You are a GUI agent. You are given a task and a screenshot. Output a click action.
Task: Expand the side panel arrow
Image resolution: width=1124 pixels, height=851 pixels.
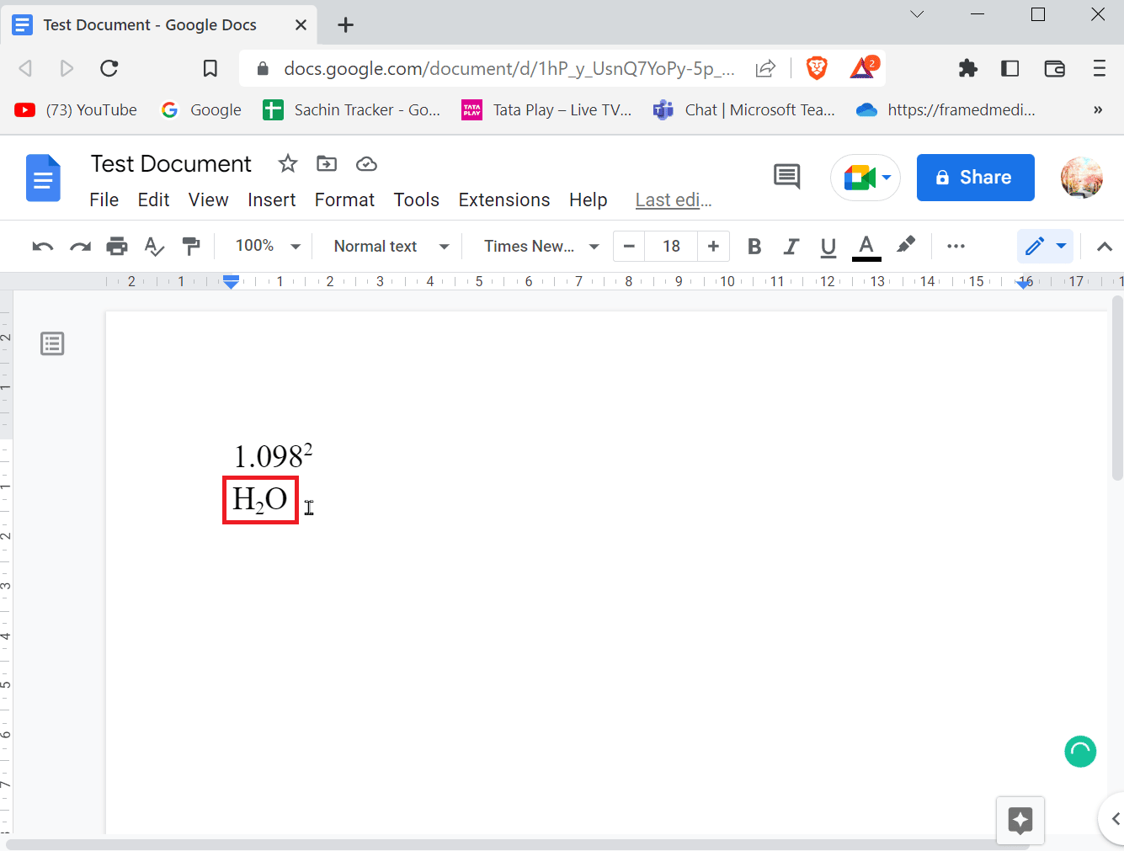click(x=1115, y=818)
